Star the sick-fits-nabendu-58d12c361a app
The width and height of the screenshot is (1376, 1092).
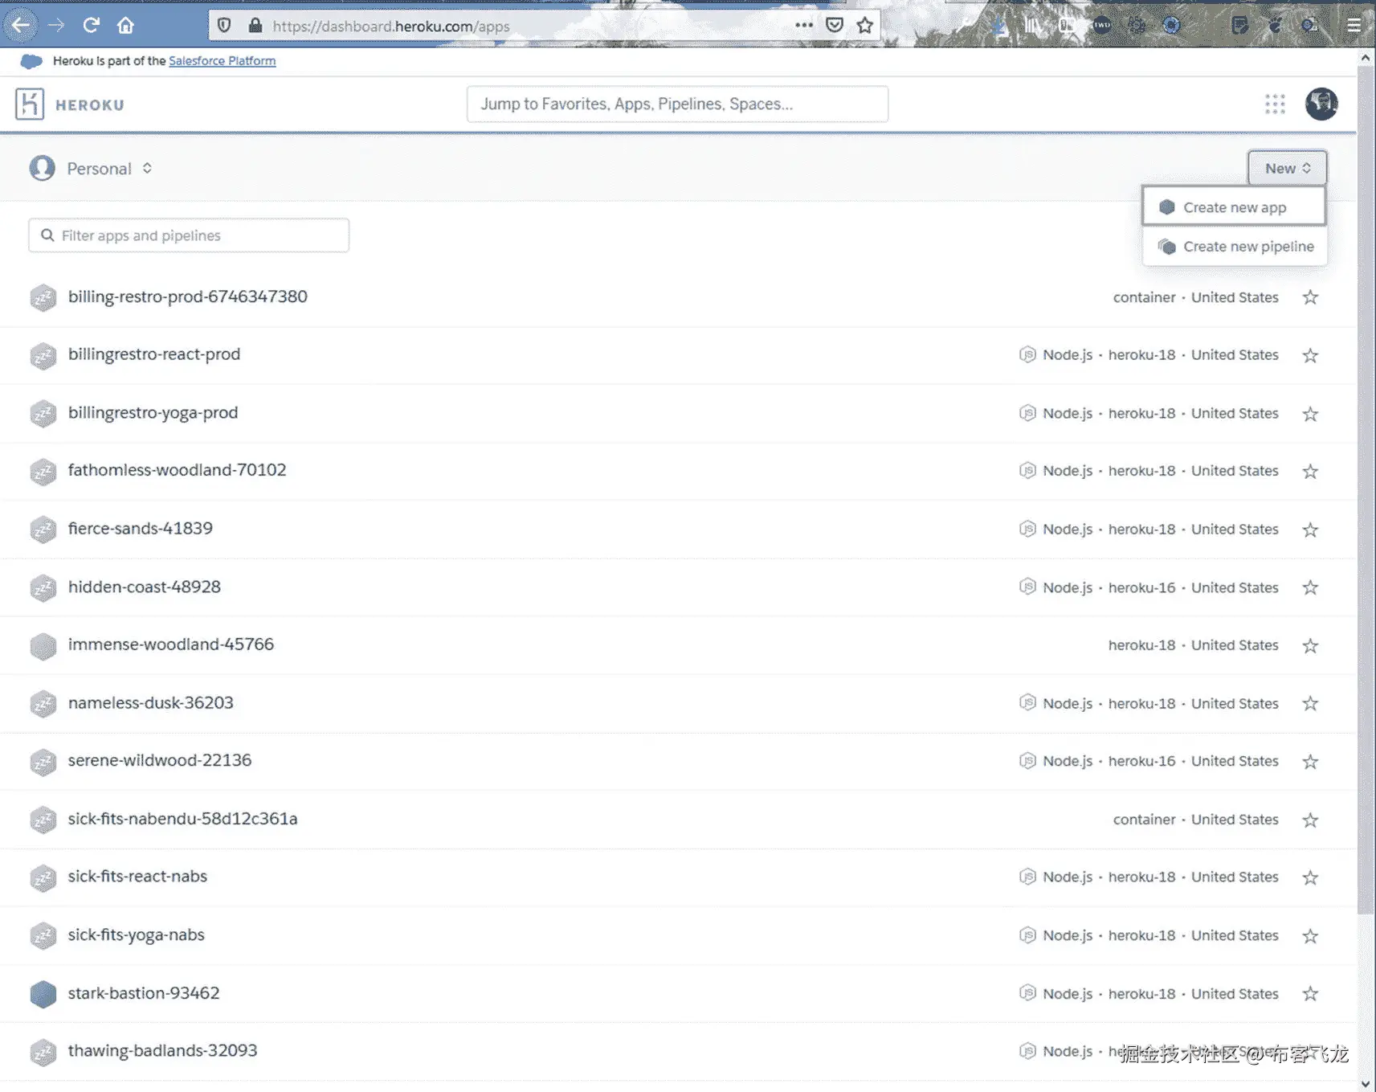click(x=1310, y=820)
